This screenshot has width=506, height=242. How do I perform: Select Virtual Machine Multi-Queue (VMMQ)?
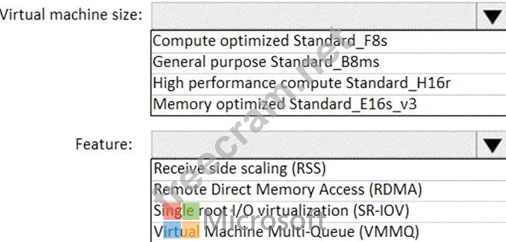click(328, 232)
